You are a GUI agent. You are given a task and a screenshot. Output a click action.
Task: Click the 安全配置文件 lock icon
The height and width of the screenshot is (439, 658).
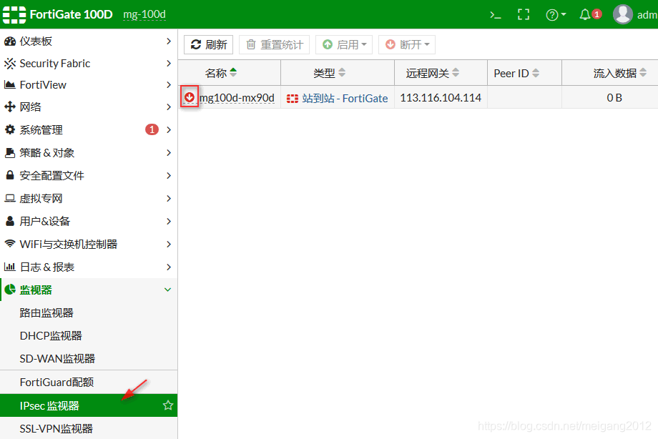coord(9,175)
